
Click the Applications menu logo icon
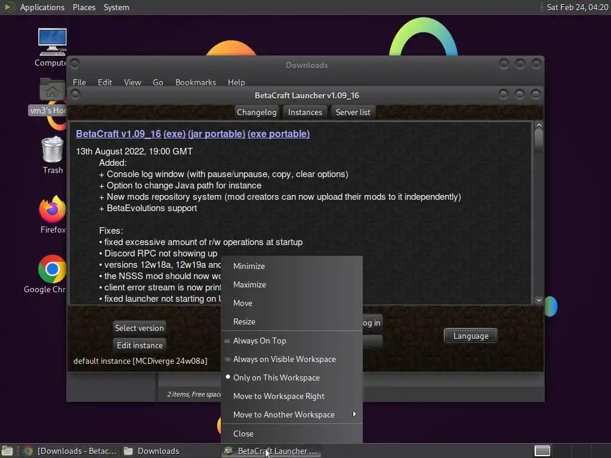[10, 7]
